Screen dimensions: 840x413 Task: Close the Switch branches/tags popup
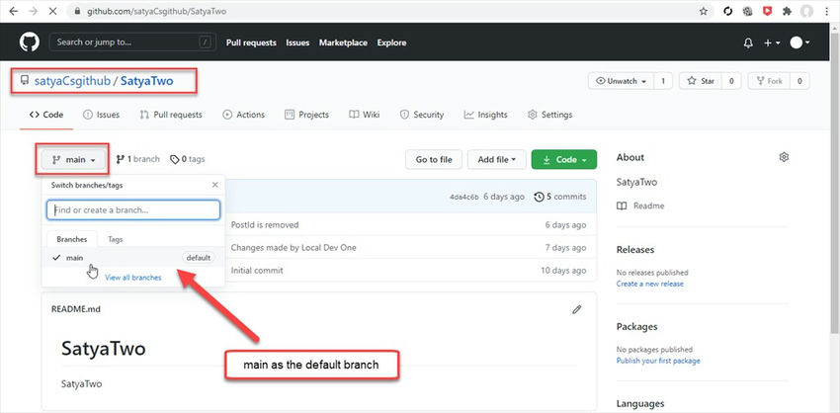click(x=214, y=185)
